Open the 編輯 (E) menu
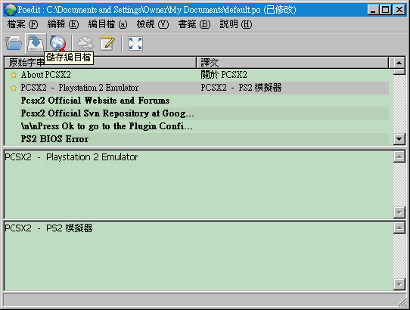This screenshot has height=310, width=410. 63,24
